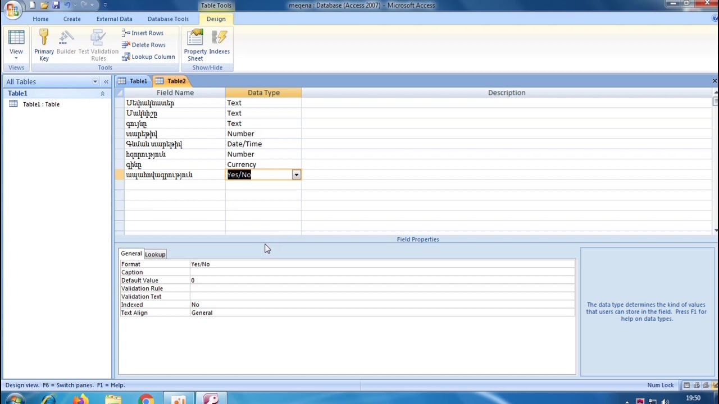Viewport: 719px width, 404px height.
Task: Open the Database Tools tab
Action: pyautogui.click(x=168, y=19)
